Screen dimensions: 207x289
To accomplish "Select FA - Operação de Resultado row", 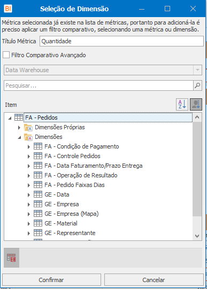I will (x=81, y=175).
